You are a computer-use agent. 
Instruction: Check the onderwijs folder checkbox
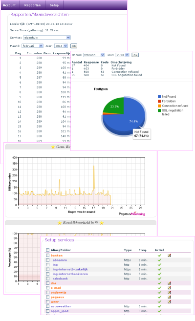coord(48,293)
